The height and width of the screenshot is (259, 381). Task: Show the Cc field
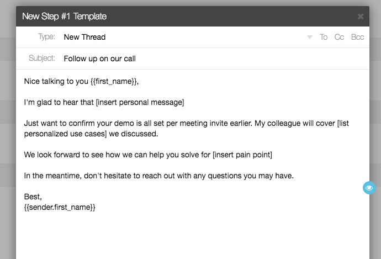click(339, 38)
